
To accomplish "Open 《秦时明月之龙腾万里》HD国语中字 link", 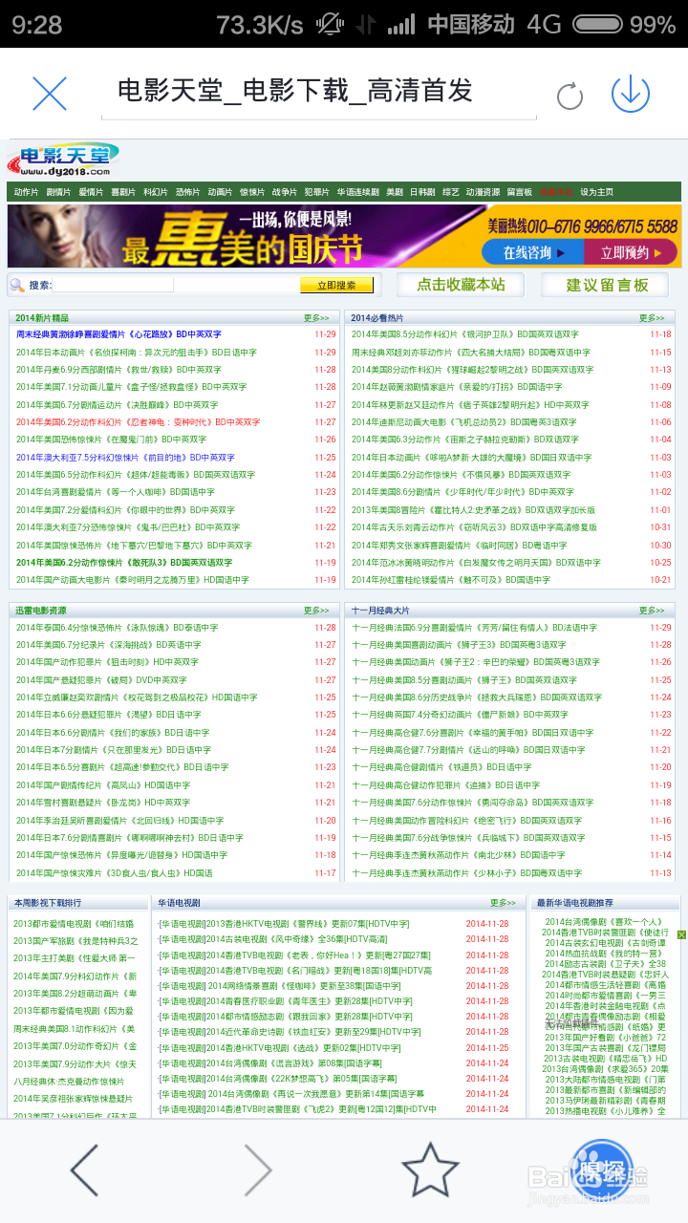I will 132,580.
